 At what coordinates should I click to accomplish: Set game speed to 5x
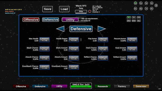point(135,8)
